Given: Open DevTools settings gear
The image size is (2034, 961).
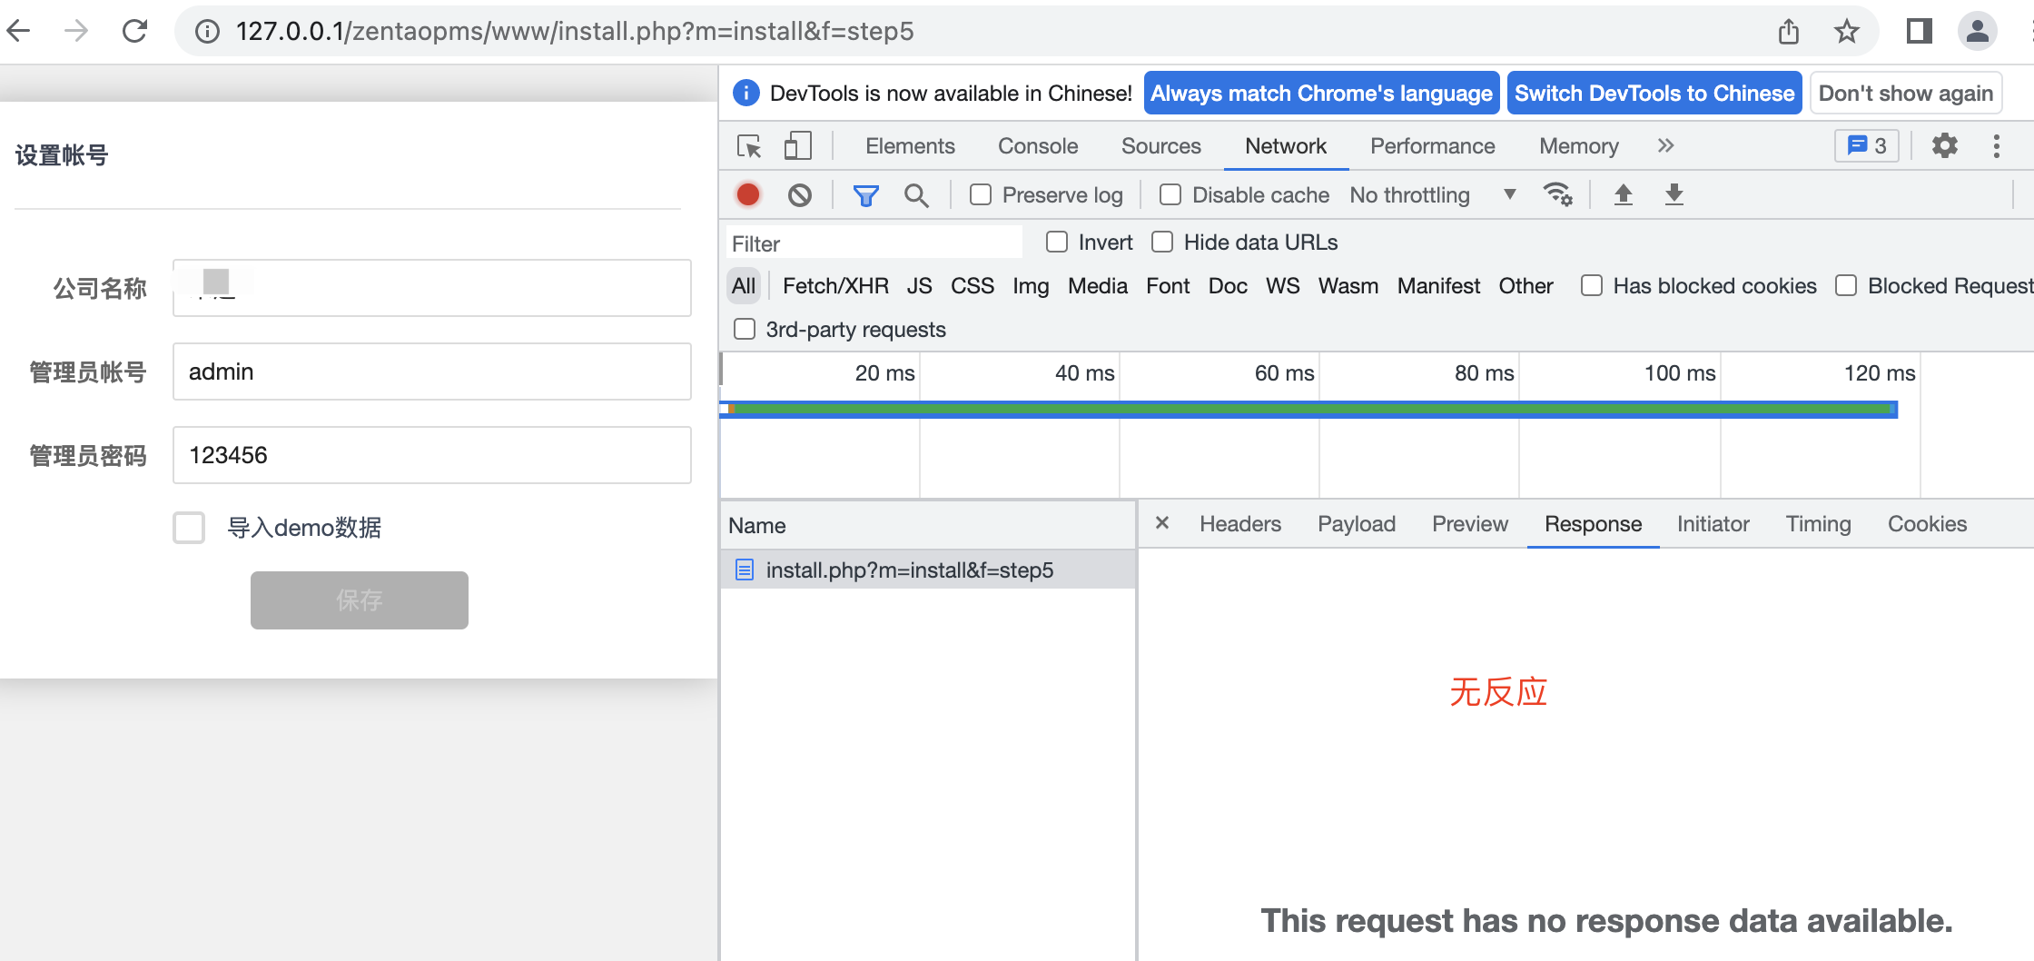Looking at the screenshot, I should click(1944, 146).
